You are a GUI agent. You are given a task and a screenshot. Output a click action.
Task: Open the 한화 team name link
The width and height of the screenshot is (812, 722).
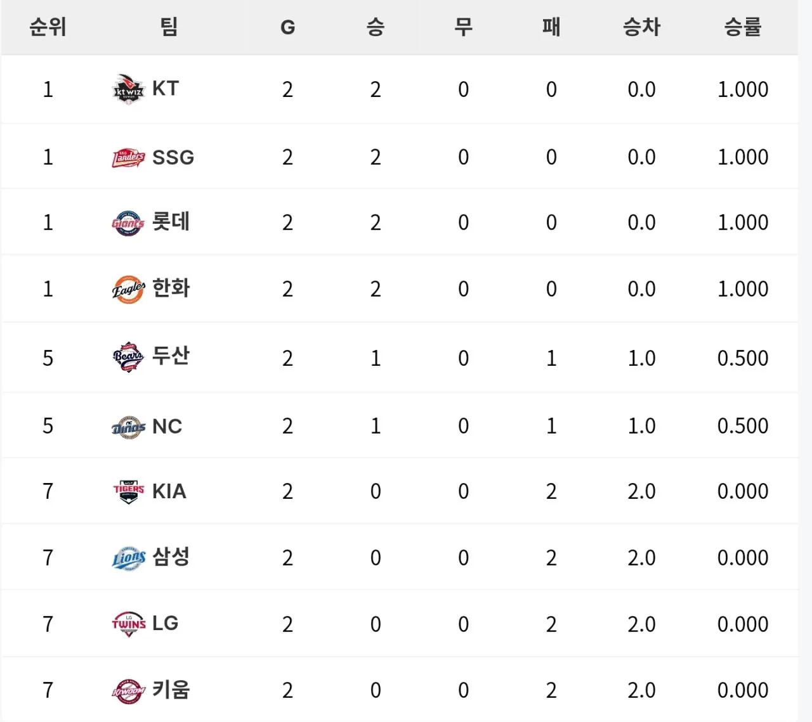click(171, 288)
